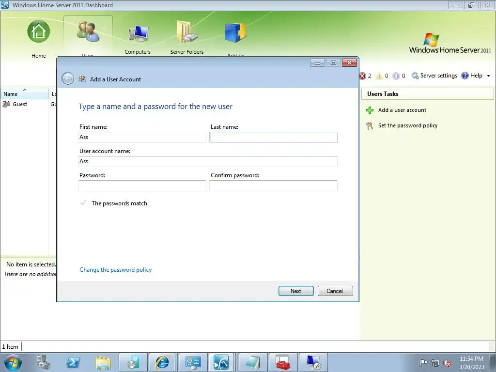This screenshot has width=496, height=372.
Task: Click Set the password policy task
Action: pos(408,125)
